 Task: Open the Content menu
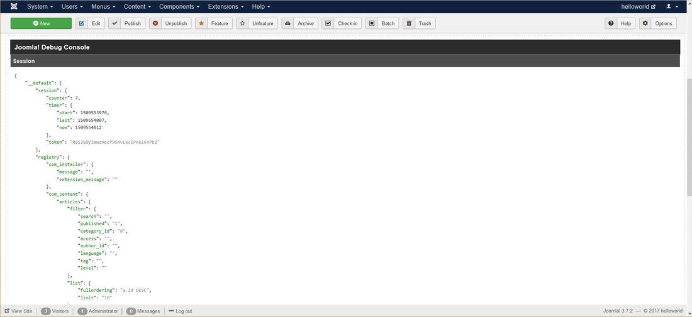(138, 6)
